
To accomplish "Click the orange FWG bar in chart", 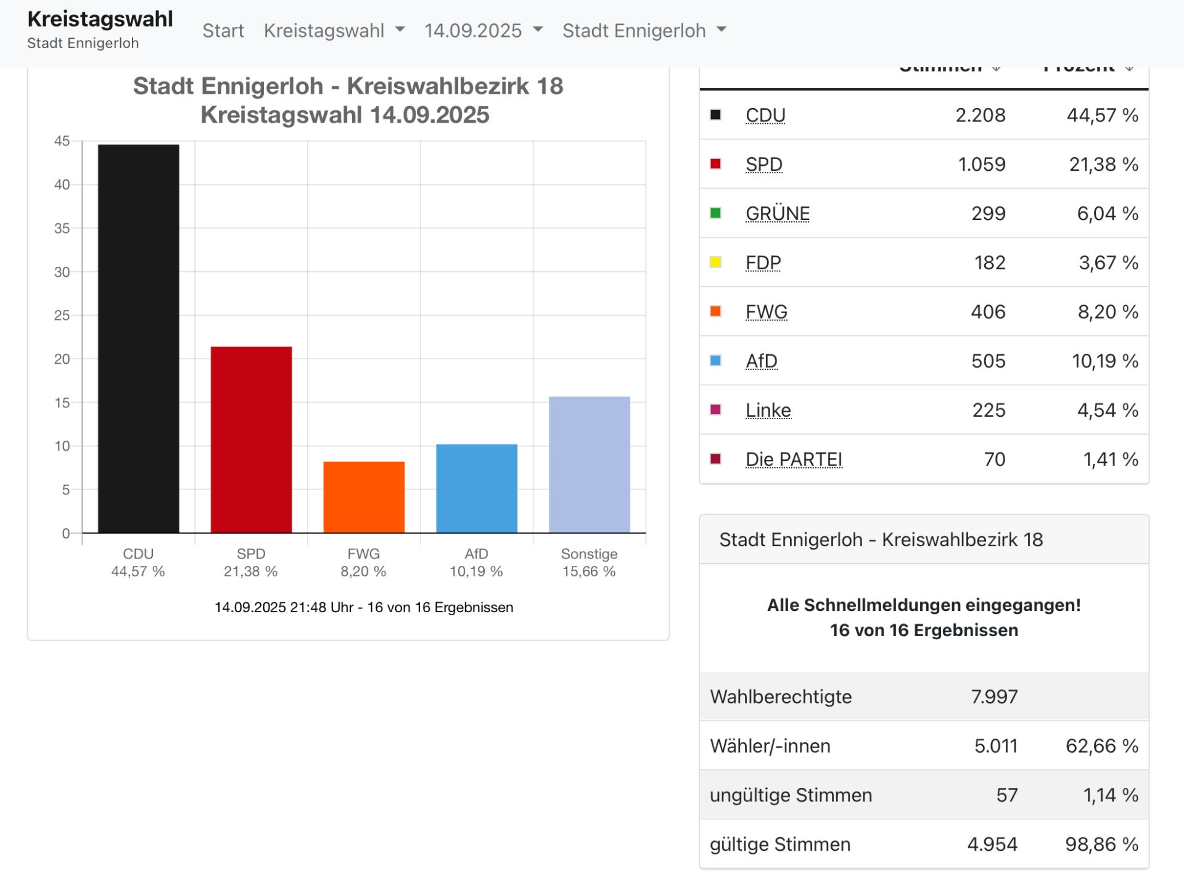I will (364, 497).
